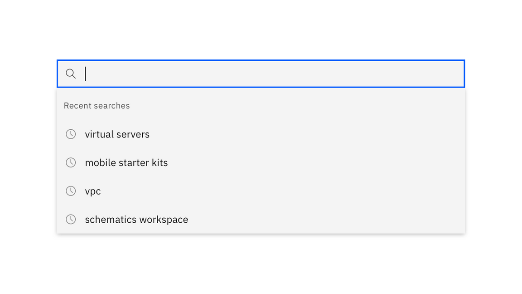Select the recent history icon on the first row
This screenshot has width=522, height=294.
pos(71,134)
